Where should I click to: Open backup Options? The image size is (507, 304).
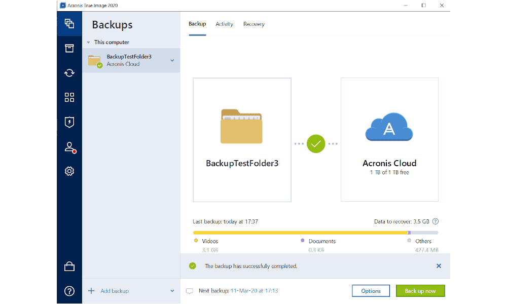(371, 290)
